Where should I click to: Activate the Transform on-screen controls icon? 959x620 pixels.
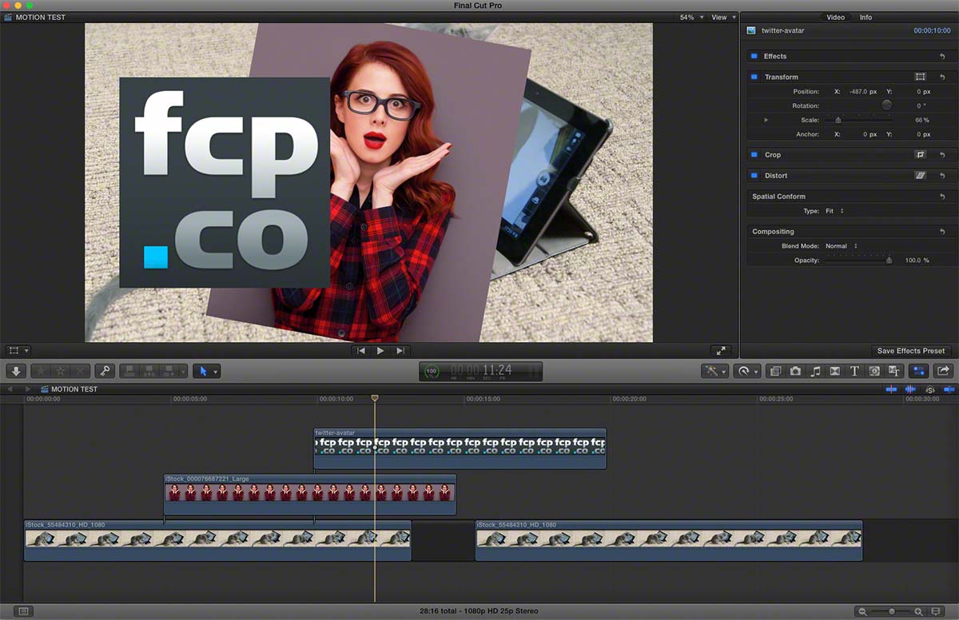[921, 77]
